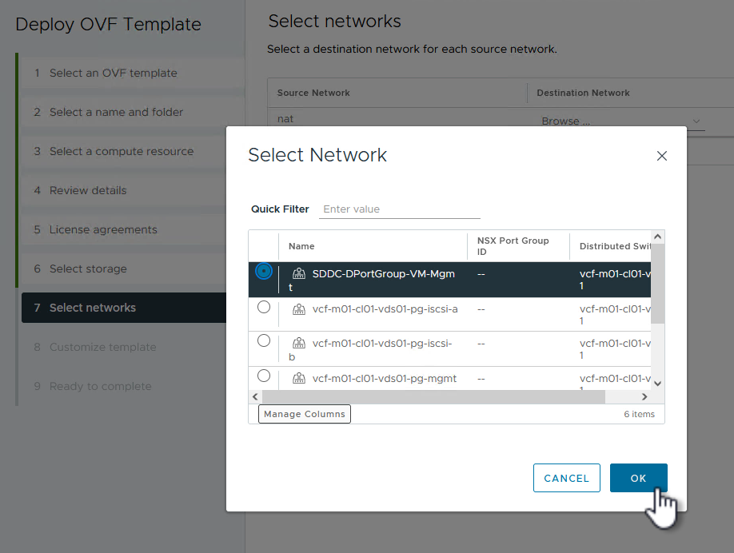Click the Manage Columns button
This screenshot has height=553, width=734.
pyautogui.click(x=305, y=414)
